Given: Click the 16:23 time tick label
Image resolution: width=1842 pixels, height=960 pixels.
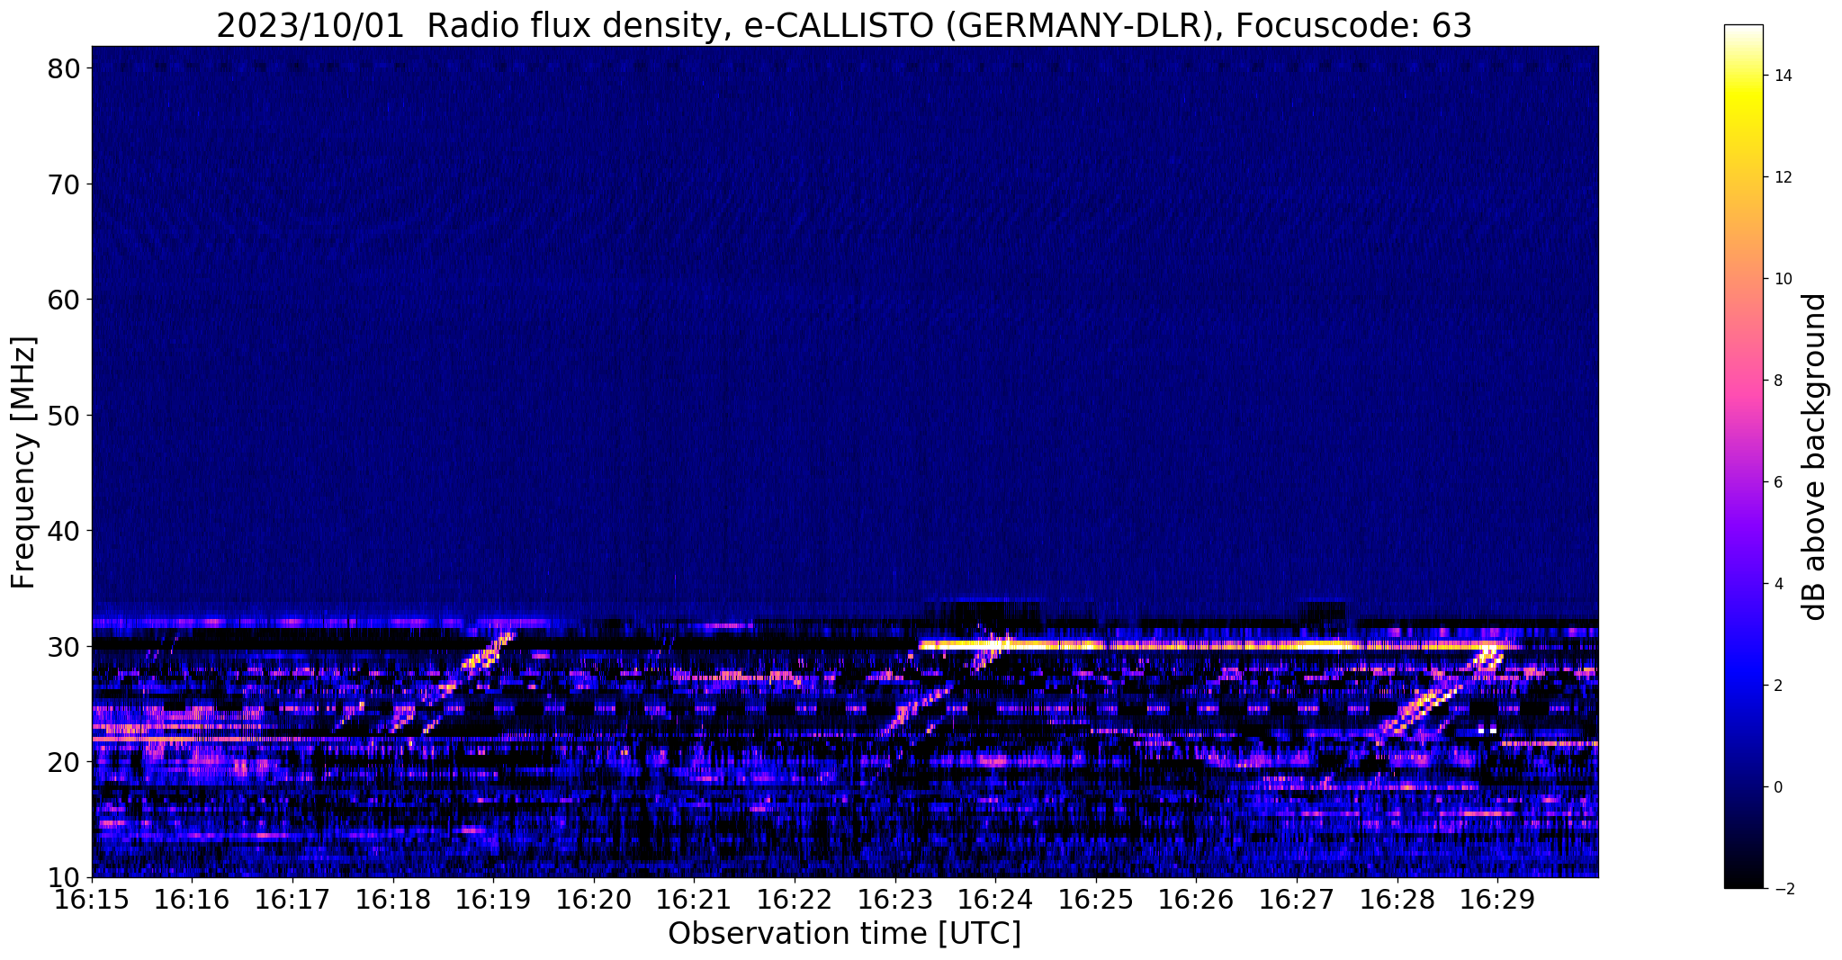Looking at the screenshot, I should (x=895, y=900).
